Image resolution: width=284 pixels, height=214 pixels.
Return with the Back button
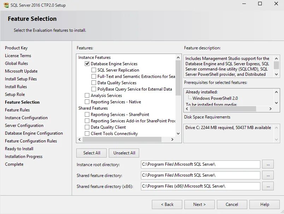[167, 204]
